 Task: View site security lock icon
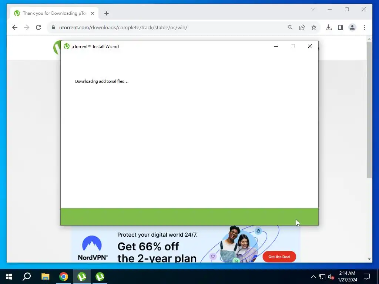53,27
